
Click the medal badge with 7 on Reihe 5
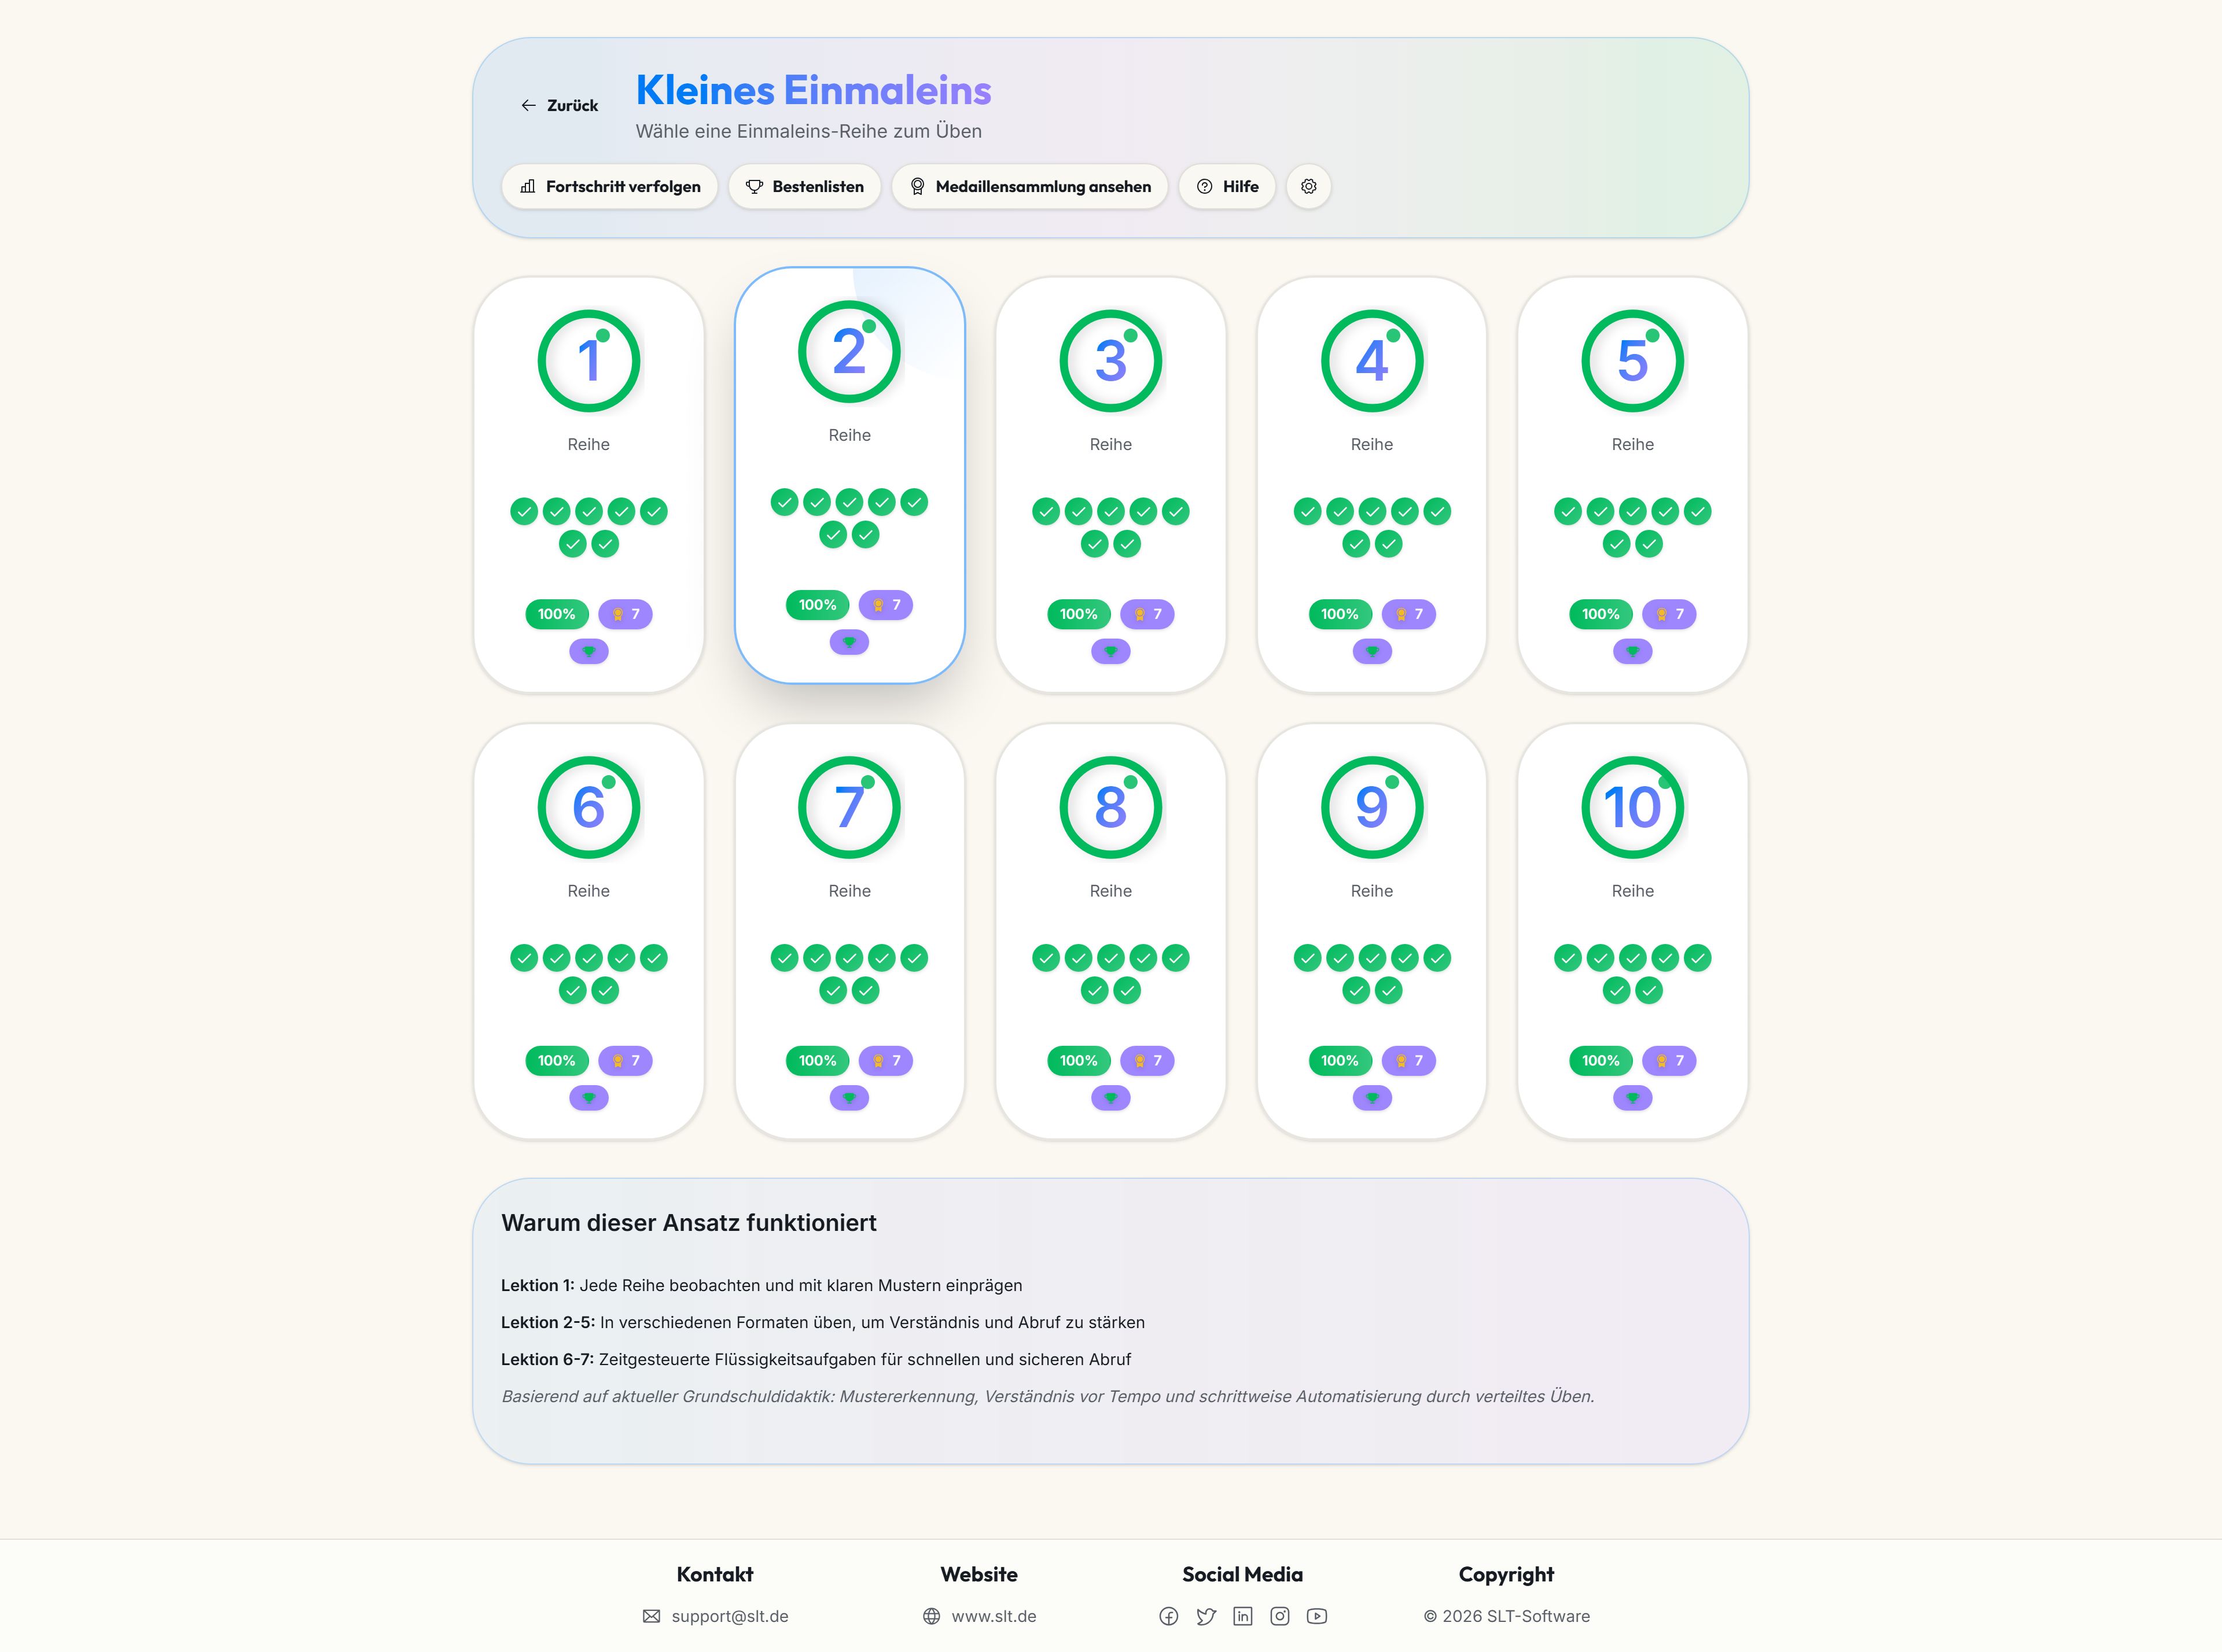pos(1670,614)
